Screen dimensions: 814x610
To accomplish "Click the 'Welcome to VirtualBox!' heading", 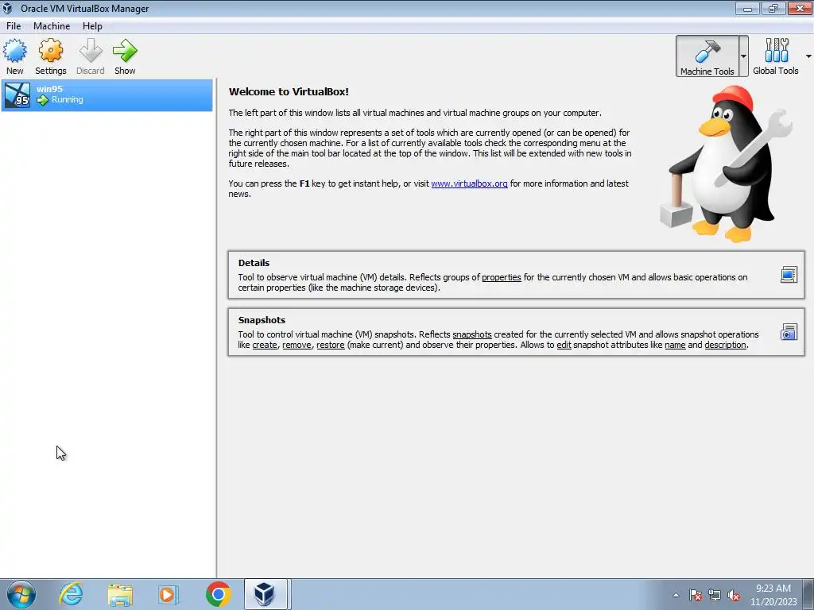I will click(x=289, y=92).
